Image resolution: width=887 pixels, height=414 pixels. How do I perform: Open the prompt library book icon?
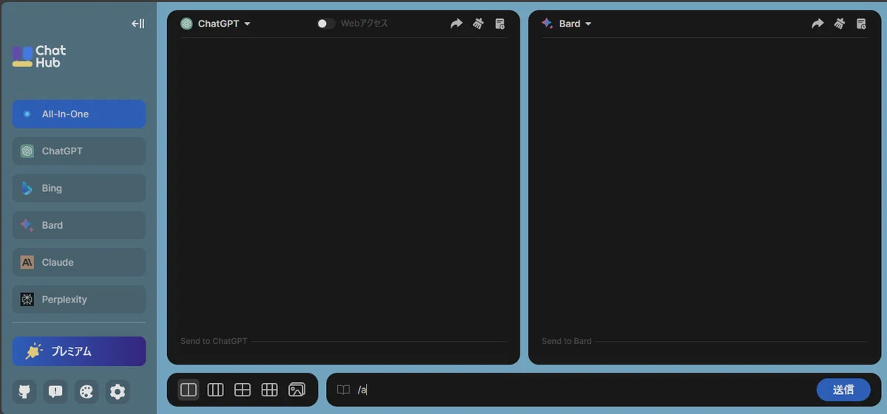(x=343, y=390)
